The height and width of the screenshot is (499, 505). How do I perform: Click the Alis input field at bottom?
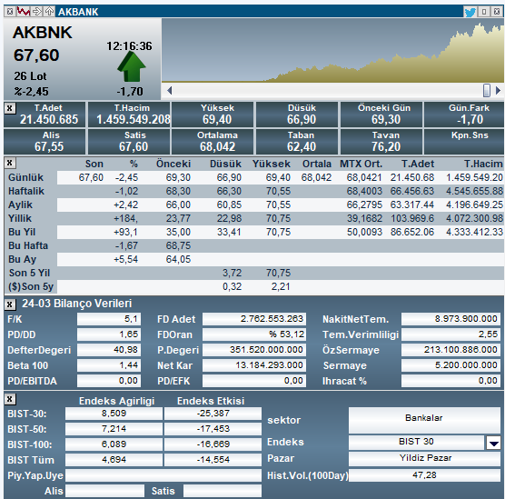click(104, 491)
